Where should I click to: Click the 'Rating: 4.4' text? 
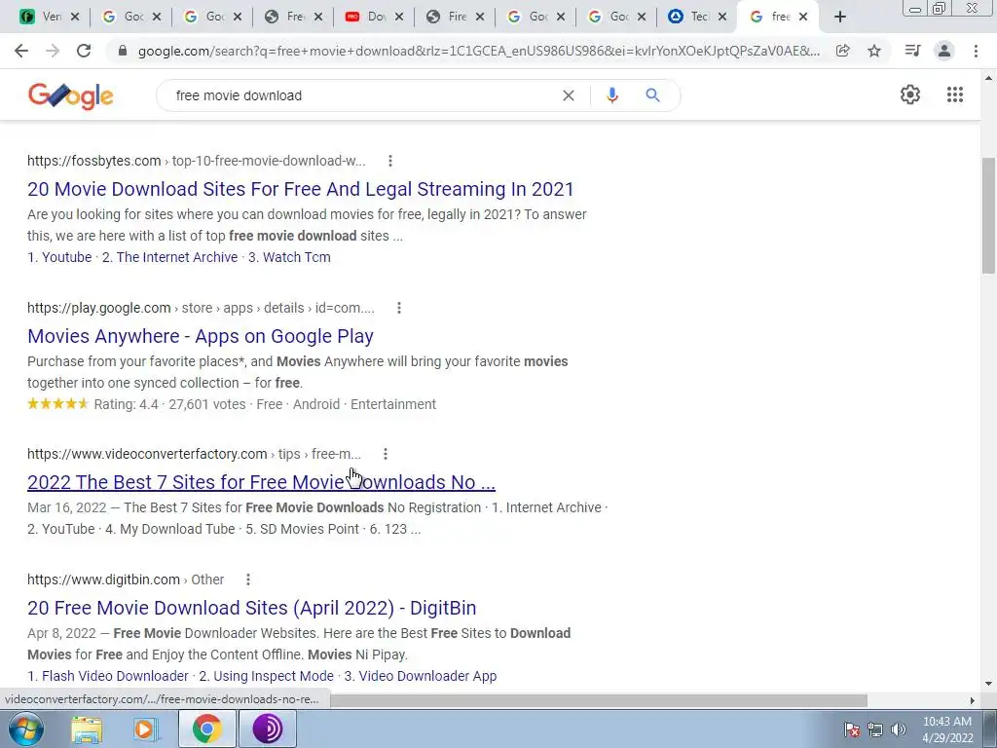126,404
